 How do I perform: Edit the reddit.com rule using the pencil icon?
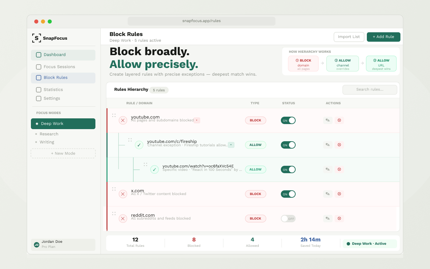click(x=328, y=219)
